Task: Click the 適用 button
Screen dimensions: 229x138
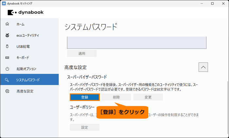Action: pyautogui.click(x=82, y=53)
